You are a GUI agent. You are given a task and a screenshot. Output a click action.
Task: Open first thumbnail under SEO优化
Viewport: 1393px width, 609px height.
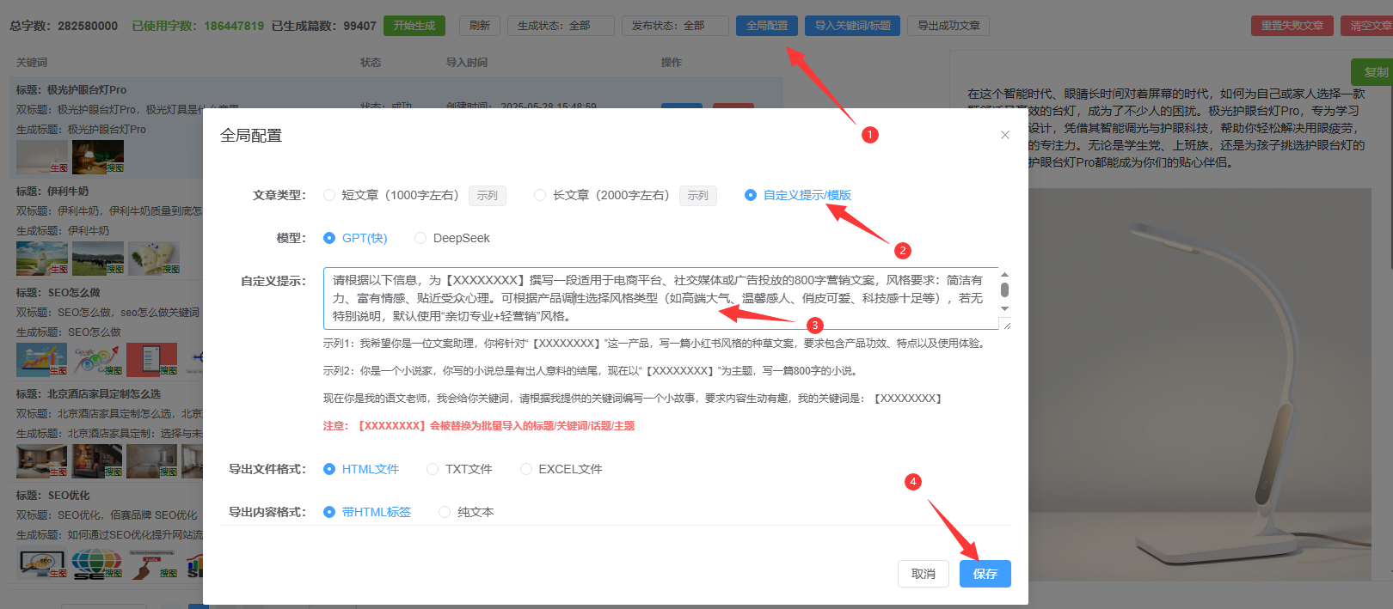pos(42,563)
